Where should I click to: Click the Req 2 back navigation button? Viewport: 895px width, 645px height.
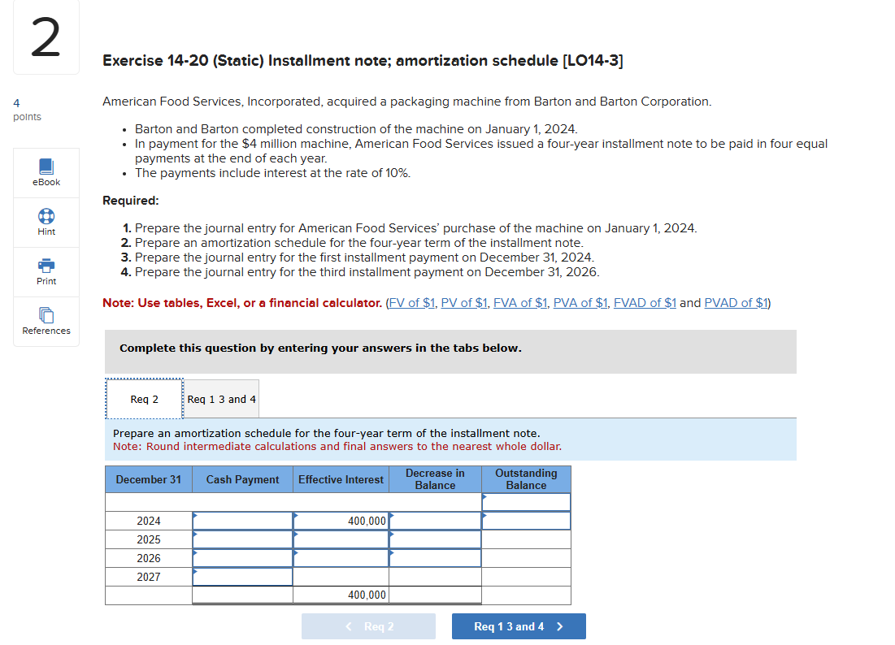368,626
